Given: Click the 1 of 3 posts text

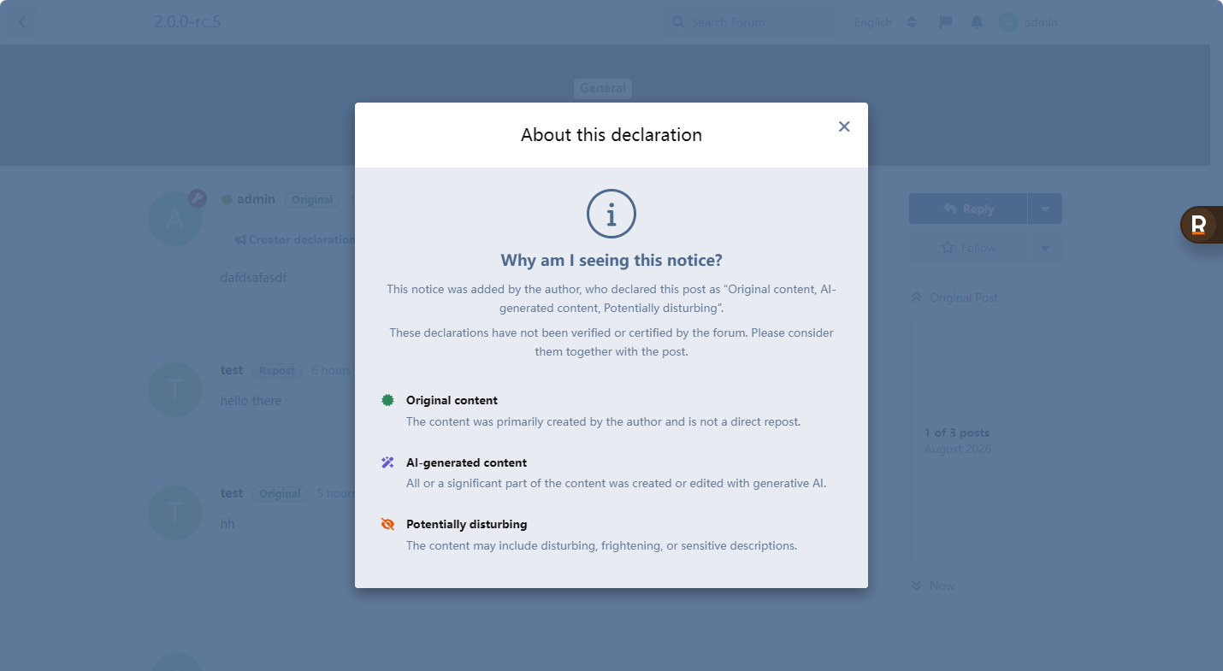Looking at the screenshot, I should (957, 433).
